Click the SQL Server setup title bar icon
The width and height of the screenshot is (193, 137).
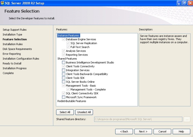pyautogui.click(x=2, y=3)
